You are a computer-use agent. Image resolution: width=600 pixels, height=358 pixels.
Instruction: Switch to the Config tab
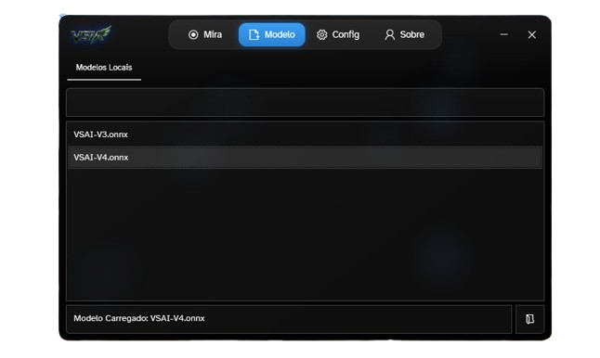coord(338,34)
